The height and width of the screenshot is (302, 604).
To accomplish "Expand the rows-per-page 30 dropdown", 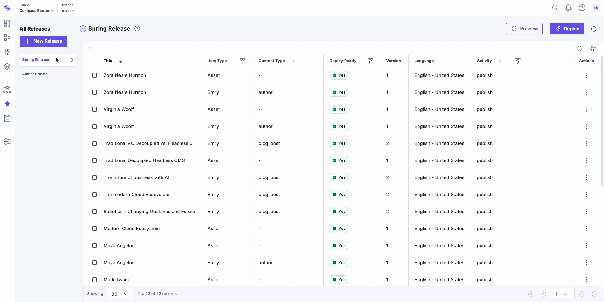I will click(x=120, y=294).
